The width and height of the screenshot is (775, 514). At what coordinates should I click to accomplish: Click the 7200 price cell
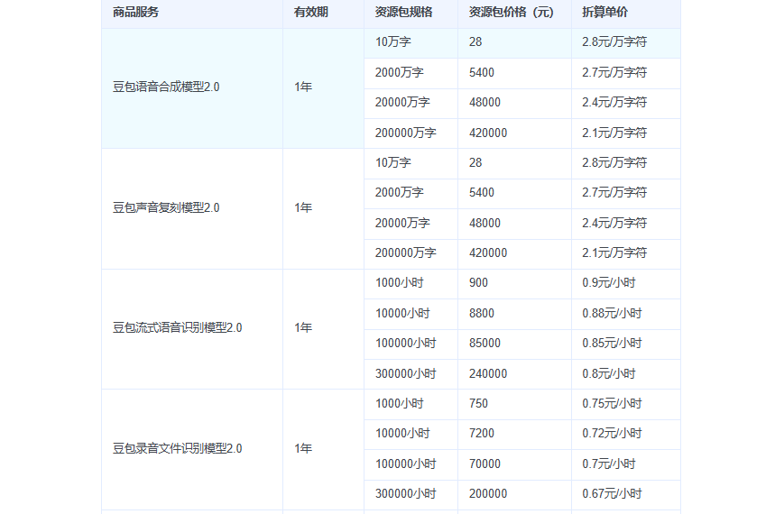click(x=514, y=434)
